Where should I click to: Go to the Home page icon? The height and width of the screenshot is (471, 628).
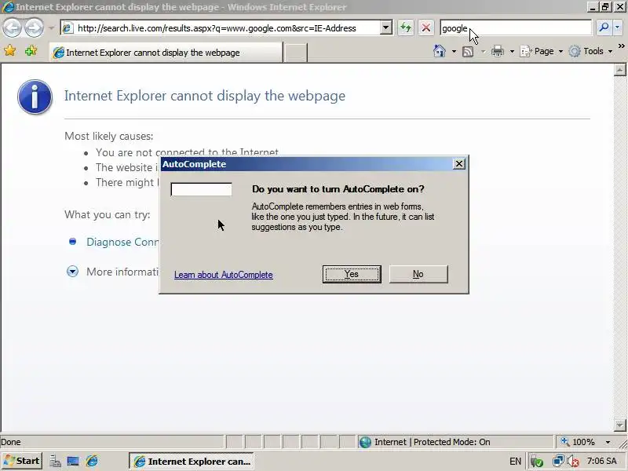[x=440, y=51]
